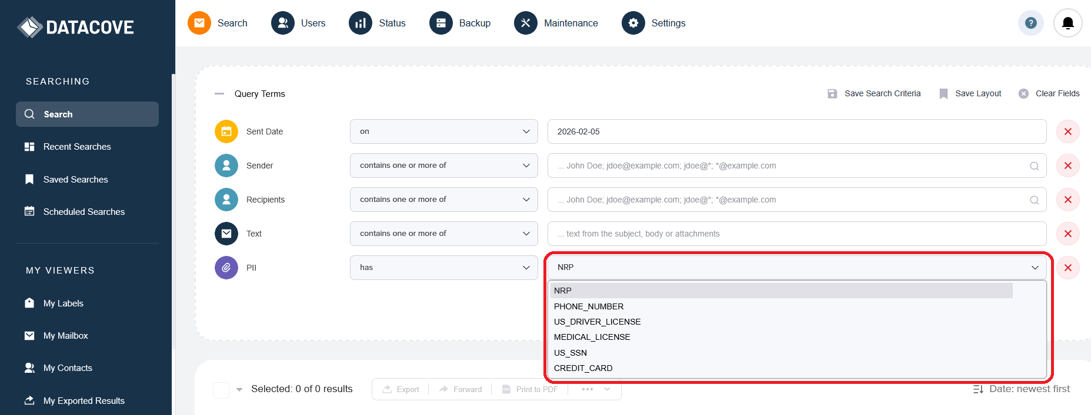The image size is (1091, 415).
Task: Open the Status chart icon
Action: [x=361, y=23]
